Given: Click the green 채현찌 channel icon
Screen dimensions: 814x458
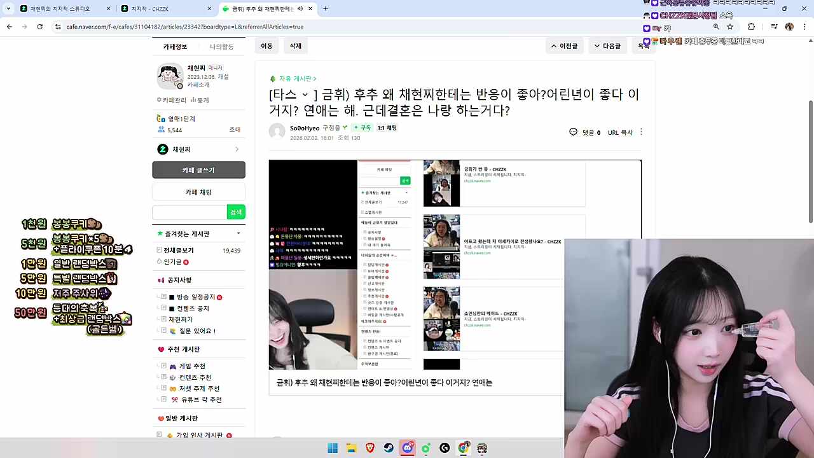Looking at the screenshot, I should click(x=163, y=149).
